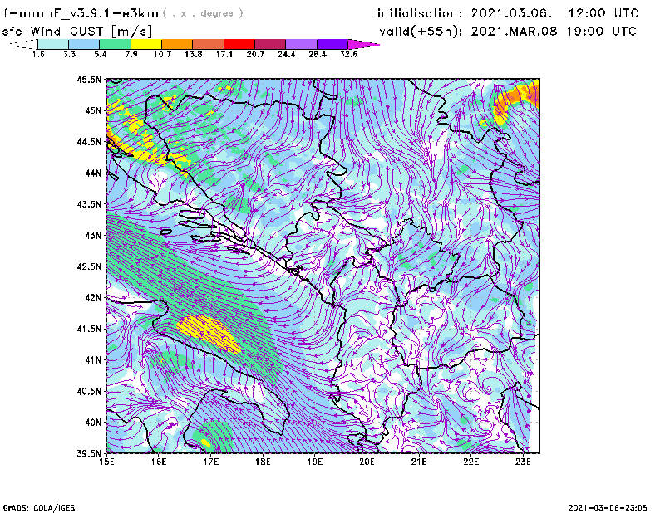Click the 'valid(+55h):' label
This screenshot has height=513, width=665.
tap(421, 32)
